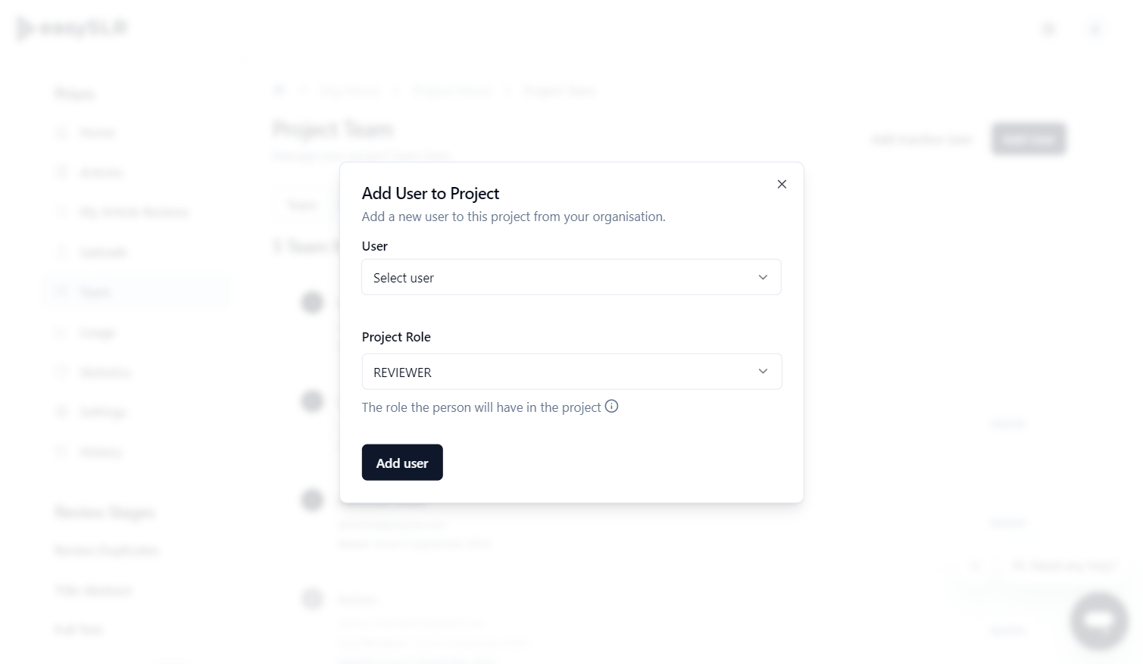Click the dark Add user button in the dialog
Viewport: 1143px width, 664px height.
click(x=402, y=463)
